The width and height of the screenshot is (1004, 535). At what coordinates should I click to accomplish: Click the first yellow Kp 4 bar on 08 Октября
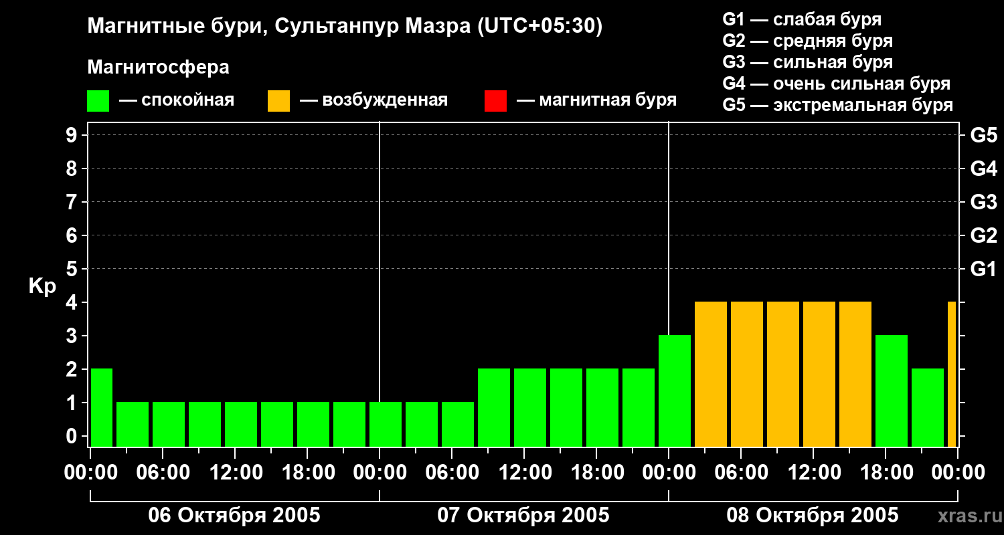tap(711, 374)
